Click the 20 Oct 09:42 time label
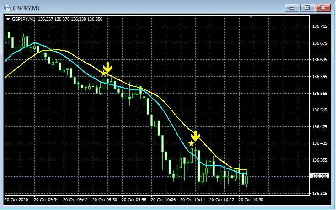This screenshot has height=210, width=336. [75, 200]
